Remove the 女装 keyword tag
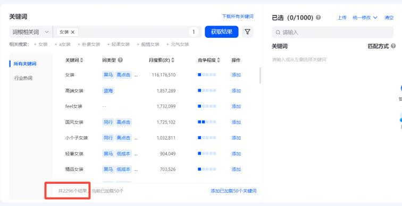 point(72,32)
